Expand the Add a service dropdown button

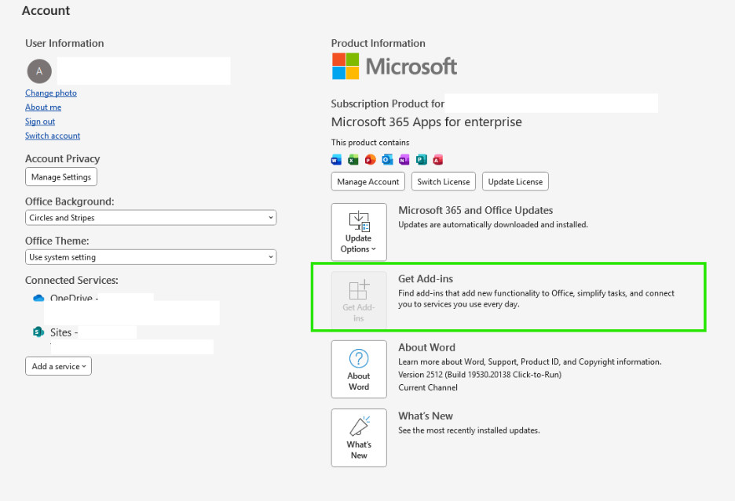(59, 366)
